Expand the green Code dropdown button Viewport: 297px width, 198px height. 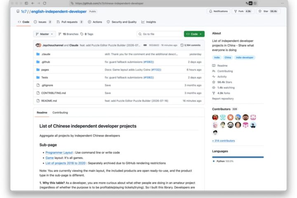pyautogui.click(x=194, y=34)
